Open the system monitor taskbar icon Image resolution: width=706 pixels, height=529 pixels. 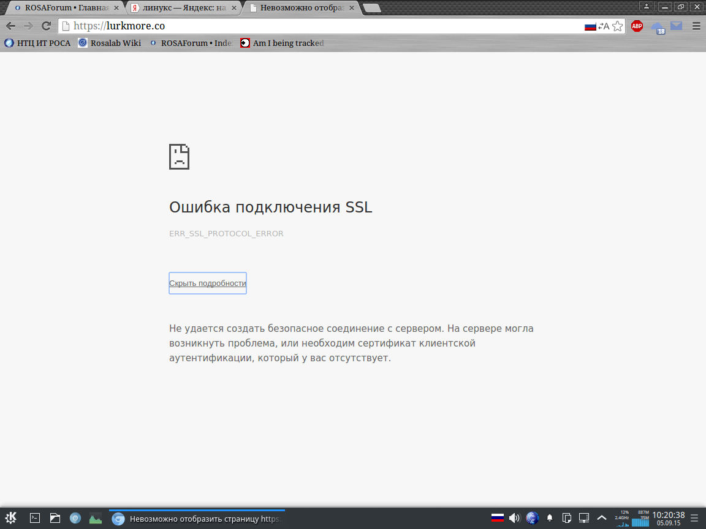pos(96,518)
